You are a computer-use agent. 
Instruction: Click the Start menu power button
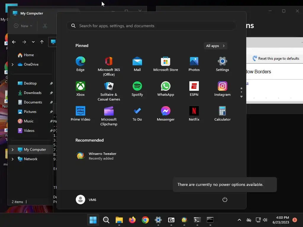[225, 200]
